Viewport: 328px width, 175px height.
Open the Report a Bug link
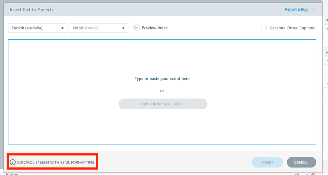click(x=296, y=9)
